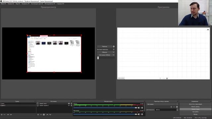Open scene transition properties gear
Screen dimensions: 212x119
tap(177, 107)
